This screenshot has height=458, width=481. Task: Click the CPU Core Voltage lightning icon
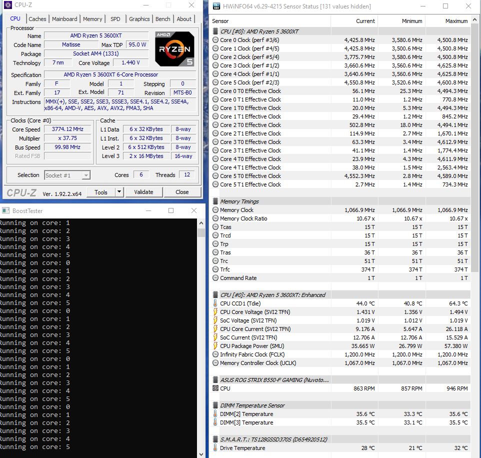[x=215, y=312]
